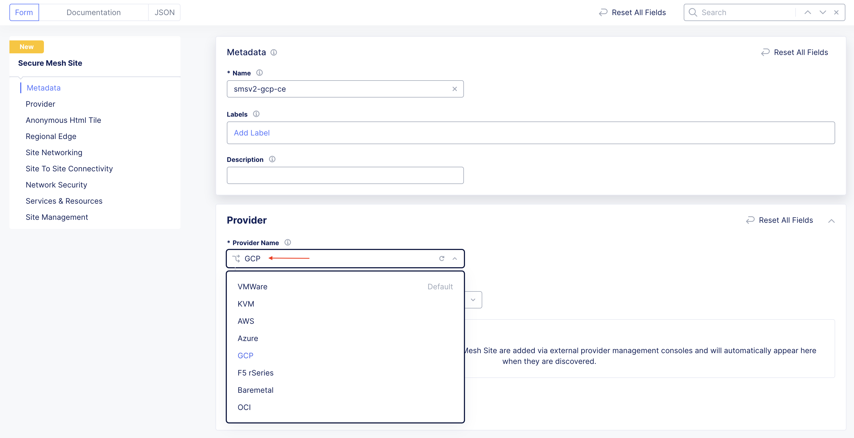Open the dropdown below the provider selector
This screenshot has width=854, height=438.
coord(473,299)
